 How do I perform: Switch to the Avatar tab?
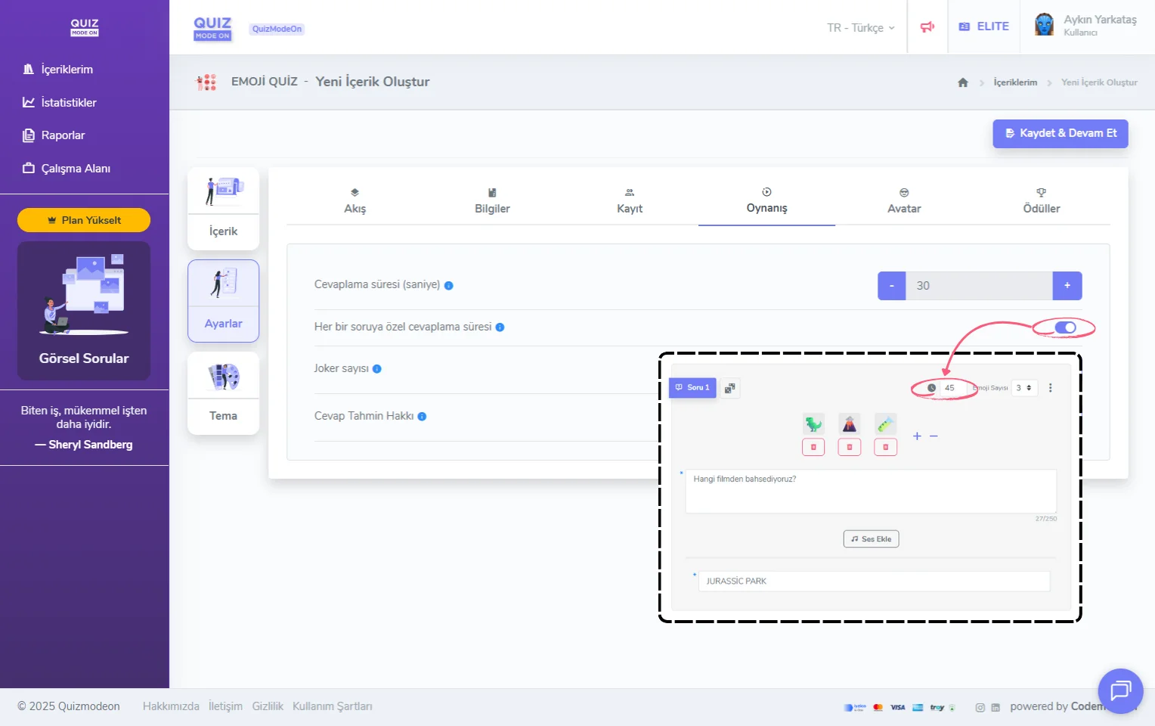click(x=903, y=201)
